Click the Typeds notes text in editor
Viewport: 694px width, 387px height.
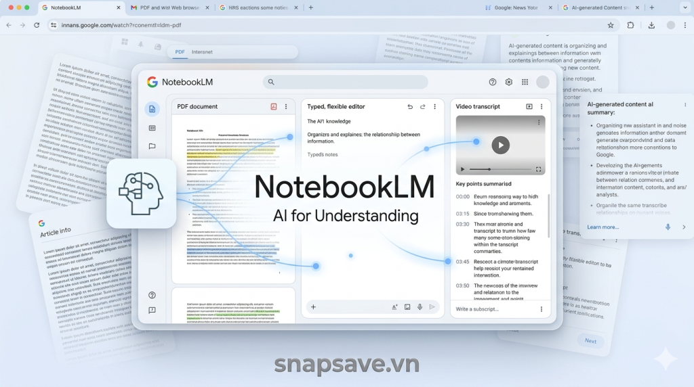[x=322, y=155]
